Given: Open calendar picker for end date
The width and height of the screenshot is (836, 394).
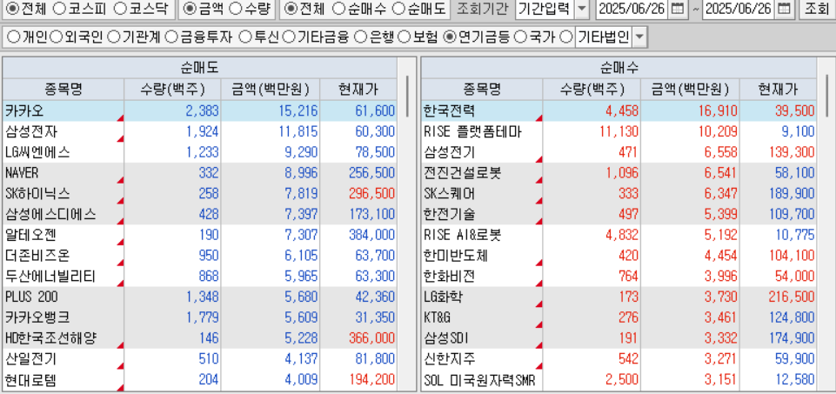Looking at the screenshot, I should click(783, 9).
